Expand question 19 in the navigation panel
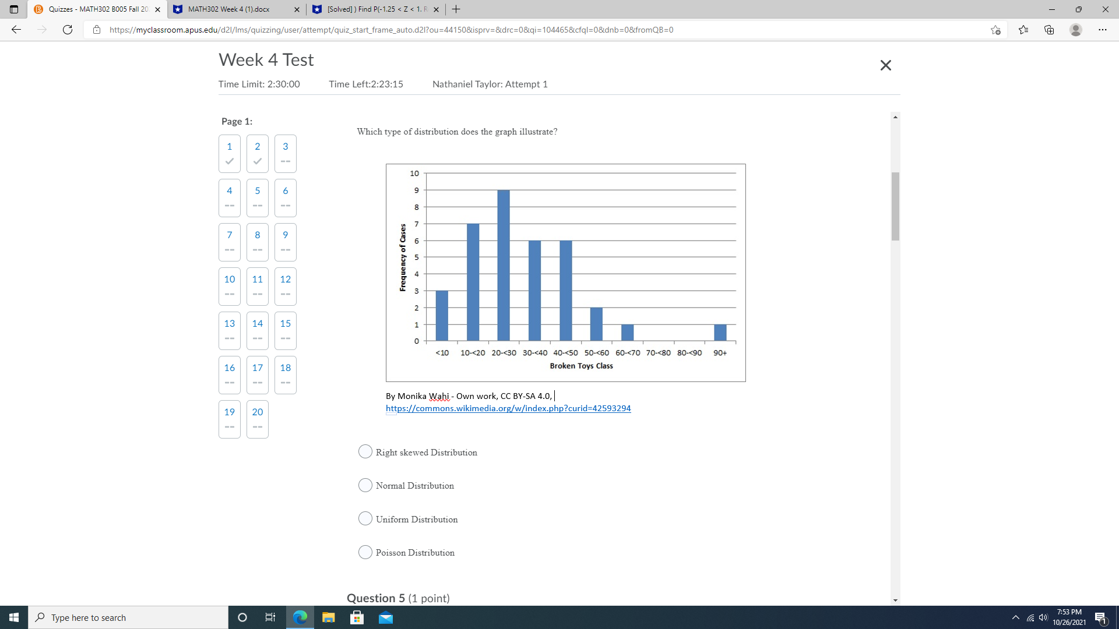Screen dimensions: 1119x629 click(229, 419)
